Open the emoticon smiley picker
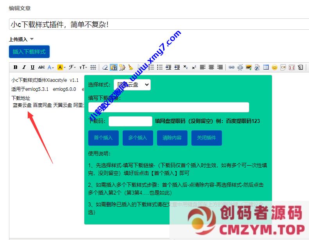 pos(275,67)
